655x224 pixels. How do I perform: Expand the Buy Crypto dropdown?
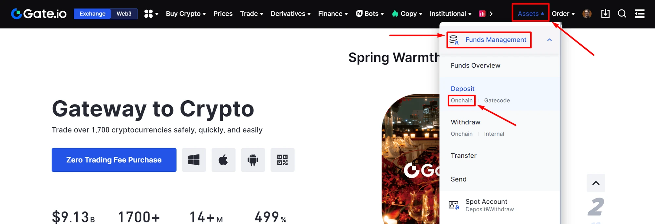click(186, 14)
